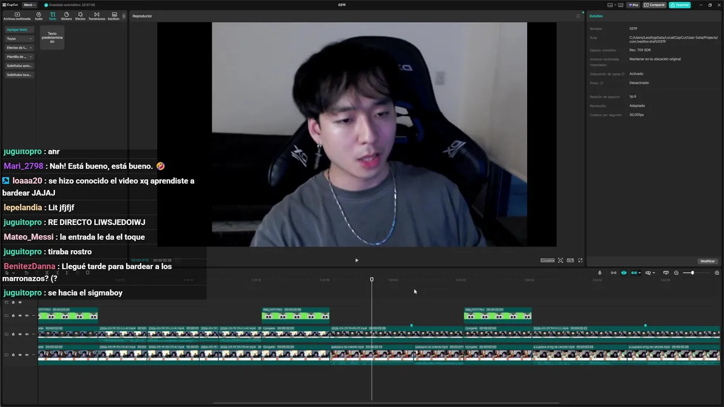The width and height of the screenshot is (724, 407).
Task: Select Agregar texto in the sidebar
Action: tap(19, 29)
